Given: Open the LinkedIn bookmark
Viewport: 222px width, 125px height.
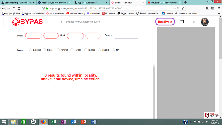Looking at the screenshot, I should 168,13.
